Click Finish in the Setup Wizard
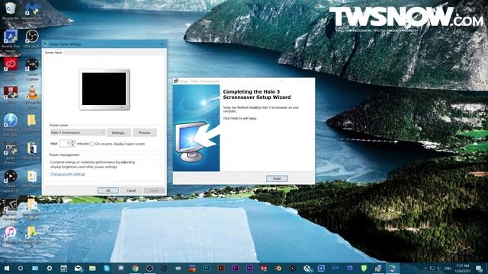The width and height of the screenshot is (488, 274). click(x=277, y=179)
